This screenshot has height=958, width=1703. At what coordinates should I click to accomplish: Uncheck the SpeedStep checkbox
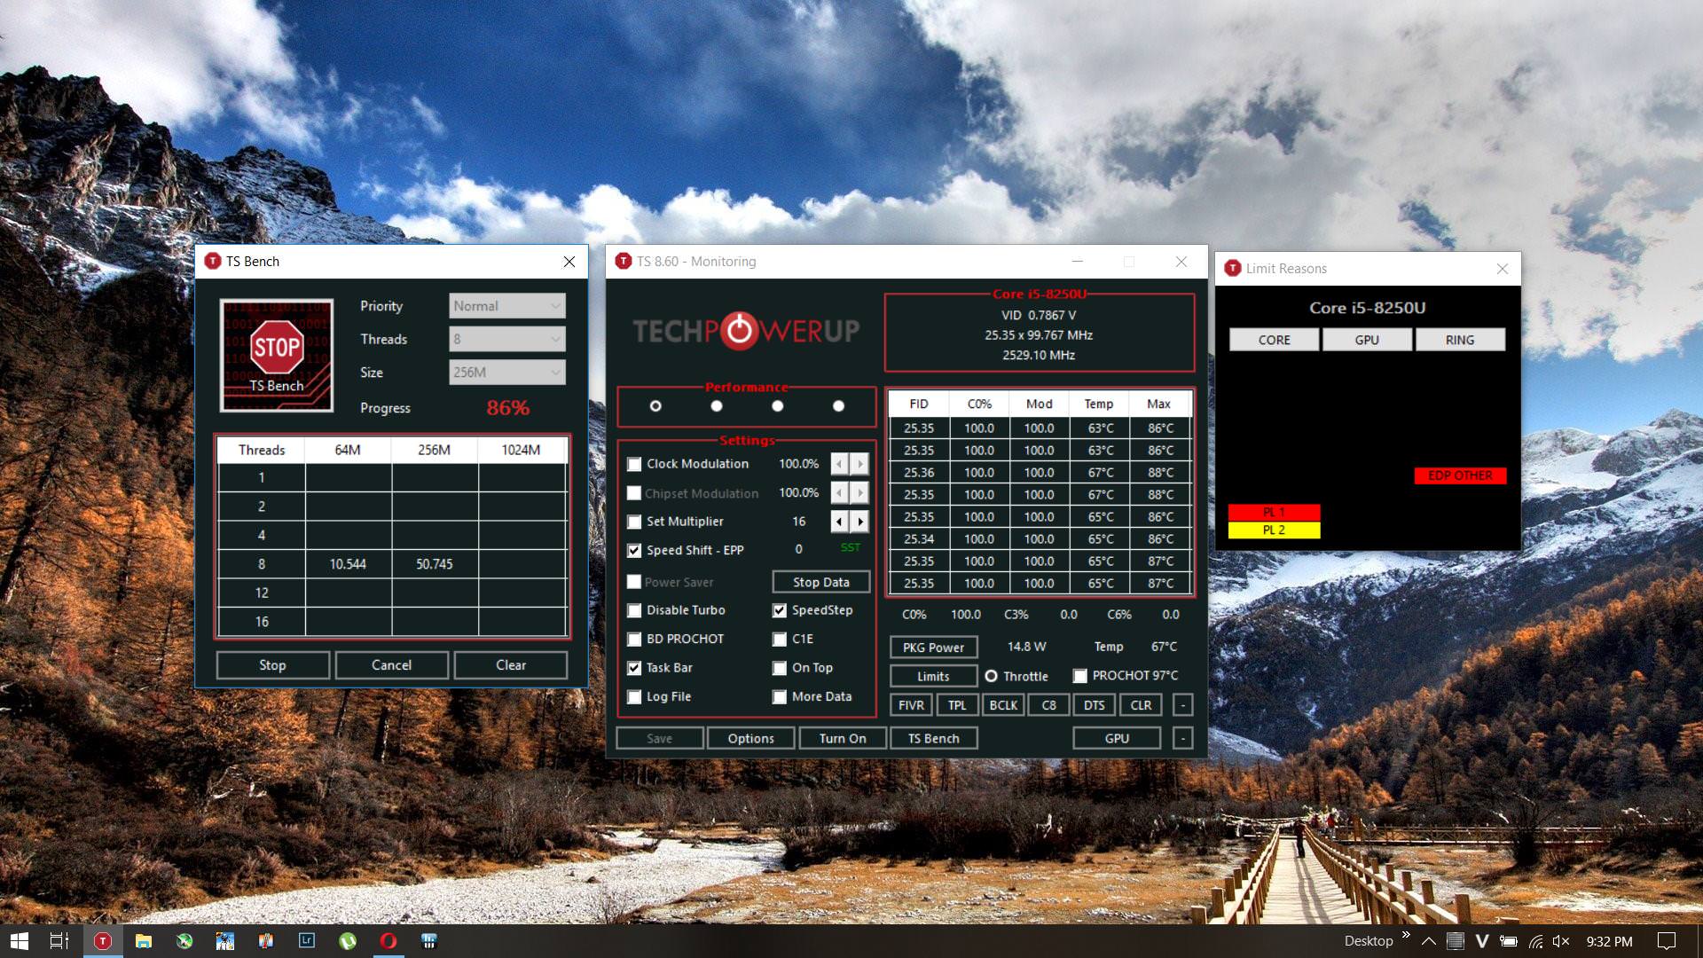pyautogui.click(x=780, y=610)
